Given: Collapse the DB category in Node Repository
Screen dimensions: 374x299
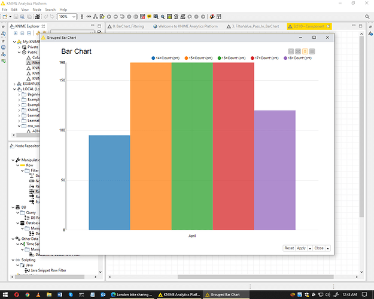Looking at the screenshot, I should 13,207.
